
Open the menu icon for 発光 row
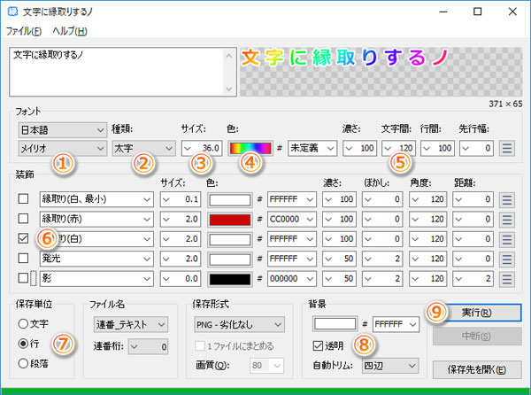(x=507, y=259)
